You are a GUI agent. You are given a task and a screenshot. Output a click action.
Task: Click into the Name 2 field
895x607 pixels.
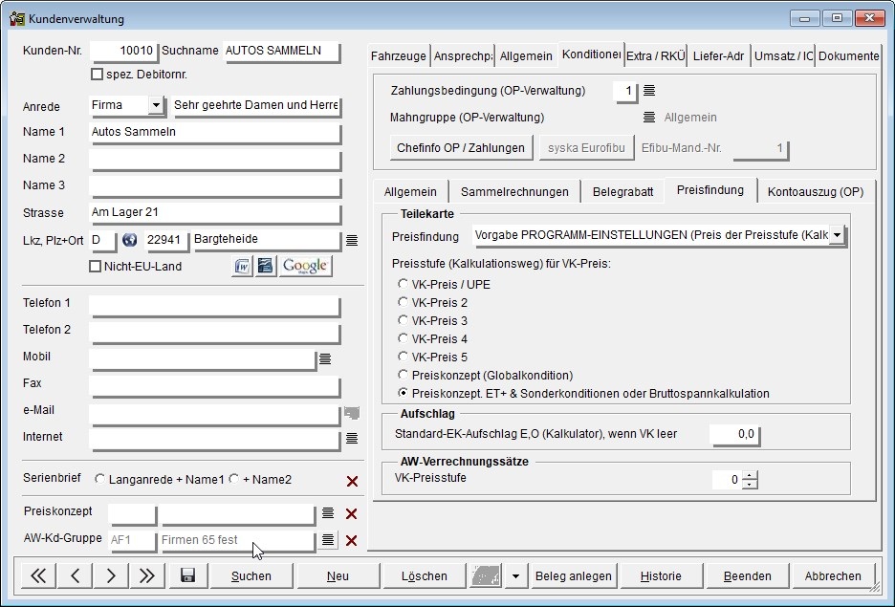point(215,161)
